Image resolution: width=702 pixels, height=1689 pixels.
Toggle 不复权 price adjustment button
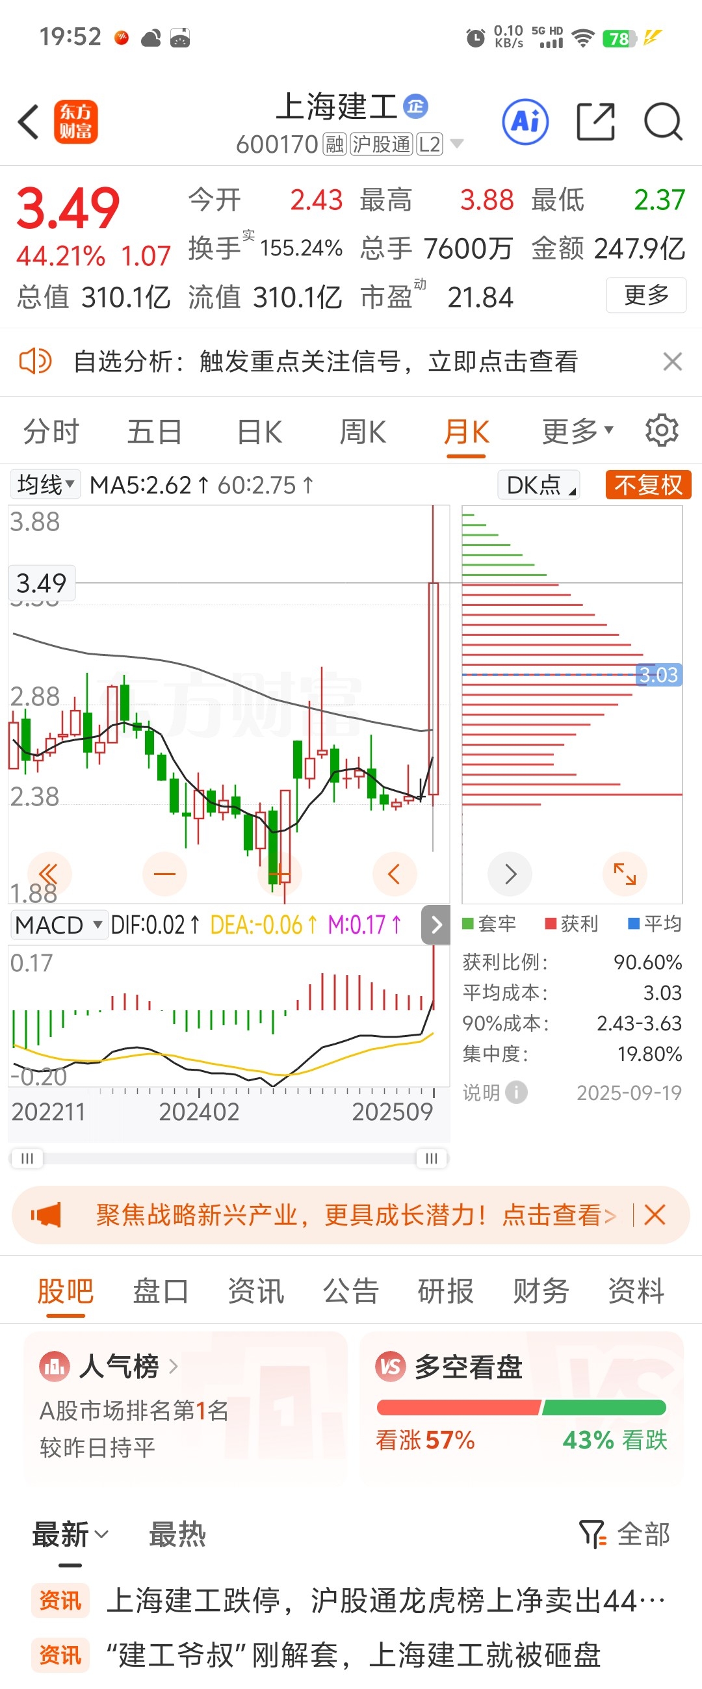pos(648,485)
